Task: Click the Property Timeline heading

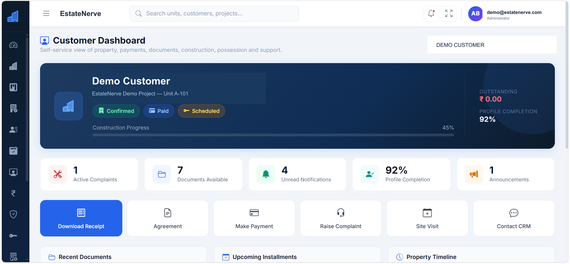Action: 431,257
